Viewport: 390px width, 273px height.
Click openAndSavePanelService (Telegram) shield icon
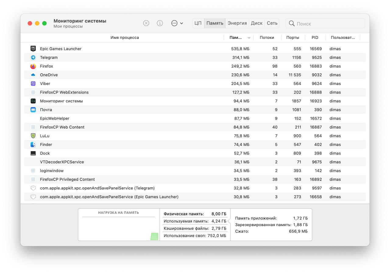tap(33, 188)
